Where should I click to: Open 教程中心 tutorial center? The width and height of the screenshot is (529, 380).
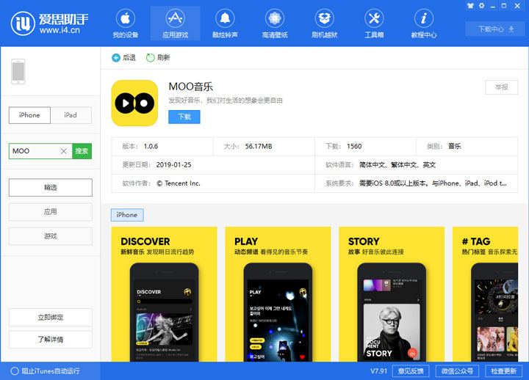tap(424, 23)
